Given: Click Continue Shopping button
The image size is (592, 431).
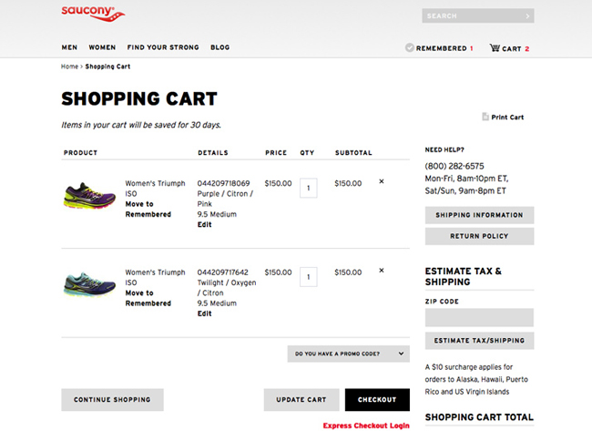Looking at the screenshot, I should pyautogui.click(x=112, y=400).
